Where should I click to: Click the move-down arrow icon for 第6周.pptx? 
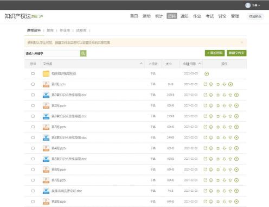coord(225,170)
